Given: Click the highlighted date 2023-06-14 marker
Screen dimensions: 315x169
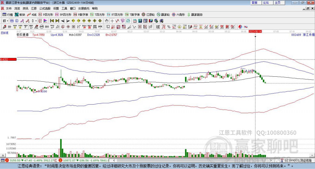Looking at the screenshot, I should coord(255,31).
